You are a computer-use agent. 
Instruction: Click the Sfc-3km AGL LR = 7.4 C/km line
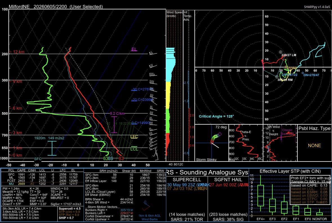tap(22, 209)
